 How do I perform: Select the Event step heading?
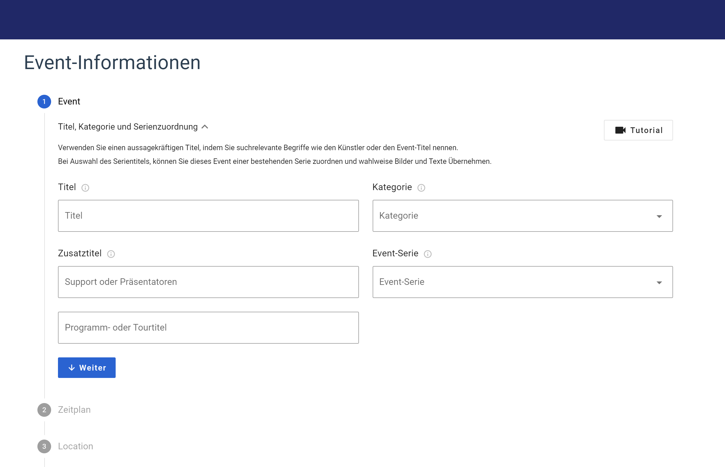69,101
